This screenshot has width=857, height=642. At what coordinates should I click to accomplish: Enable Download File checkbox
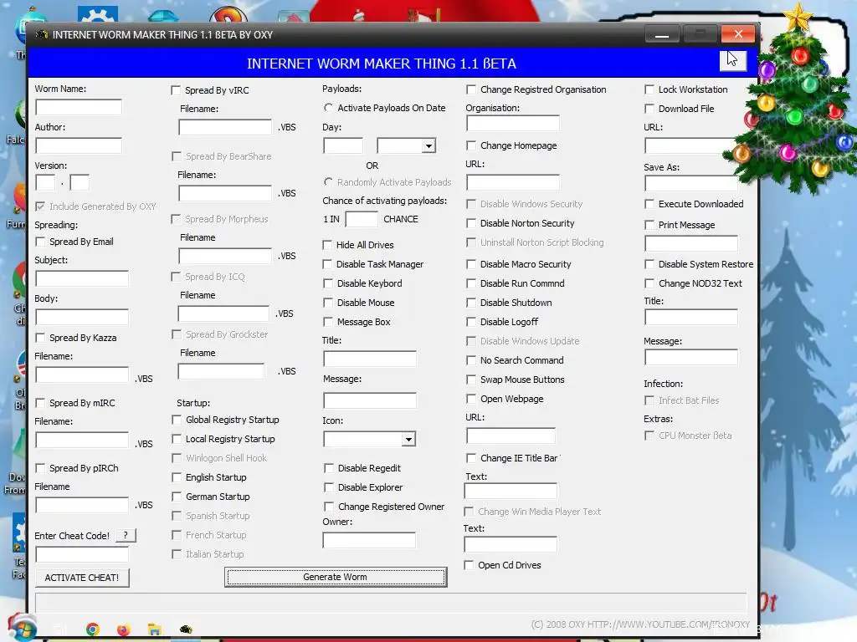[x=649, y=110]
